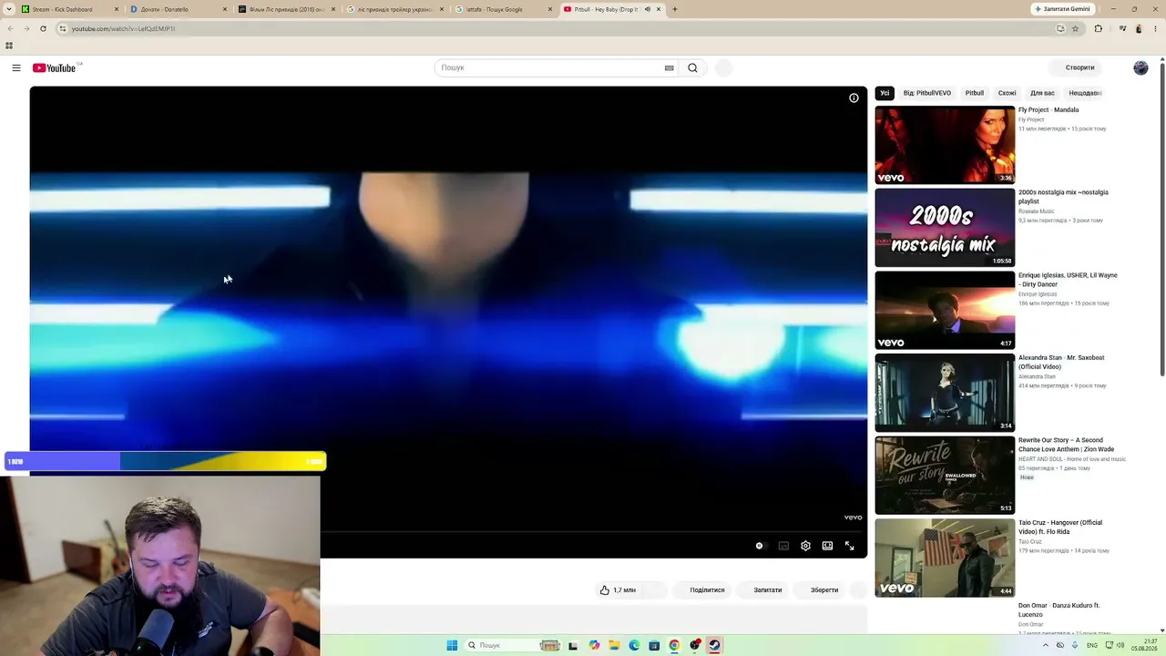Viewport: 1166px width, 656px height.
Task: Click the magnifier search button
Action: pyautogui.click(x=692, y=67)
